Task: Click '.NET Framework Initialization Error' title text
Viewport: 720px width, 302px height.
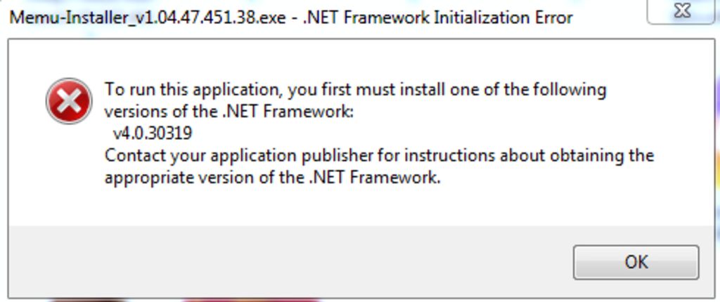Action: (437, 18)
